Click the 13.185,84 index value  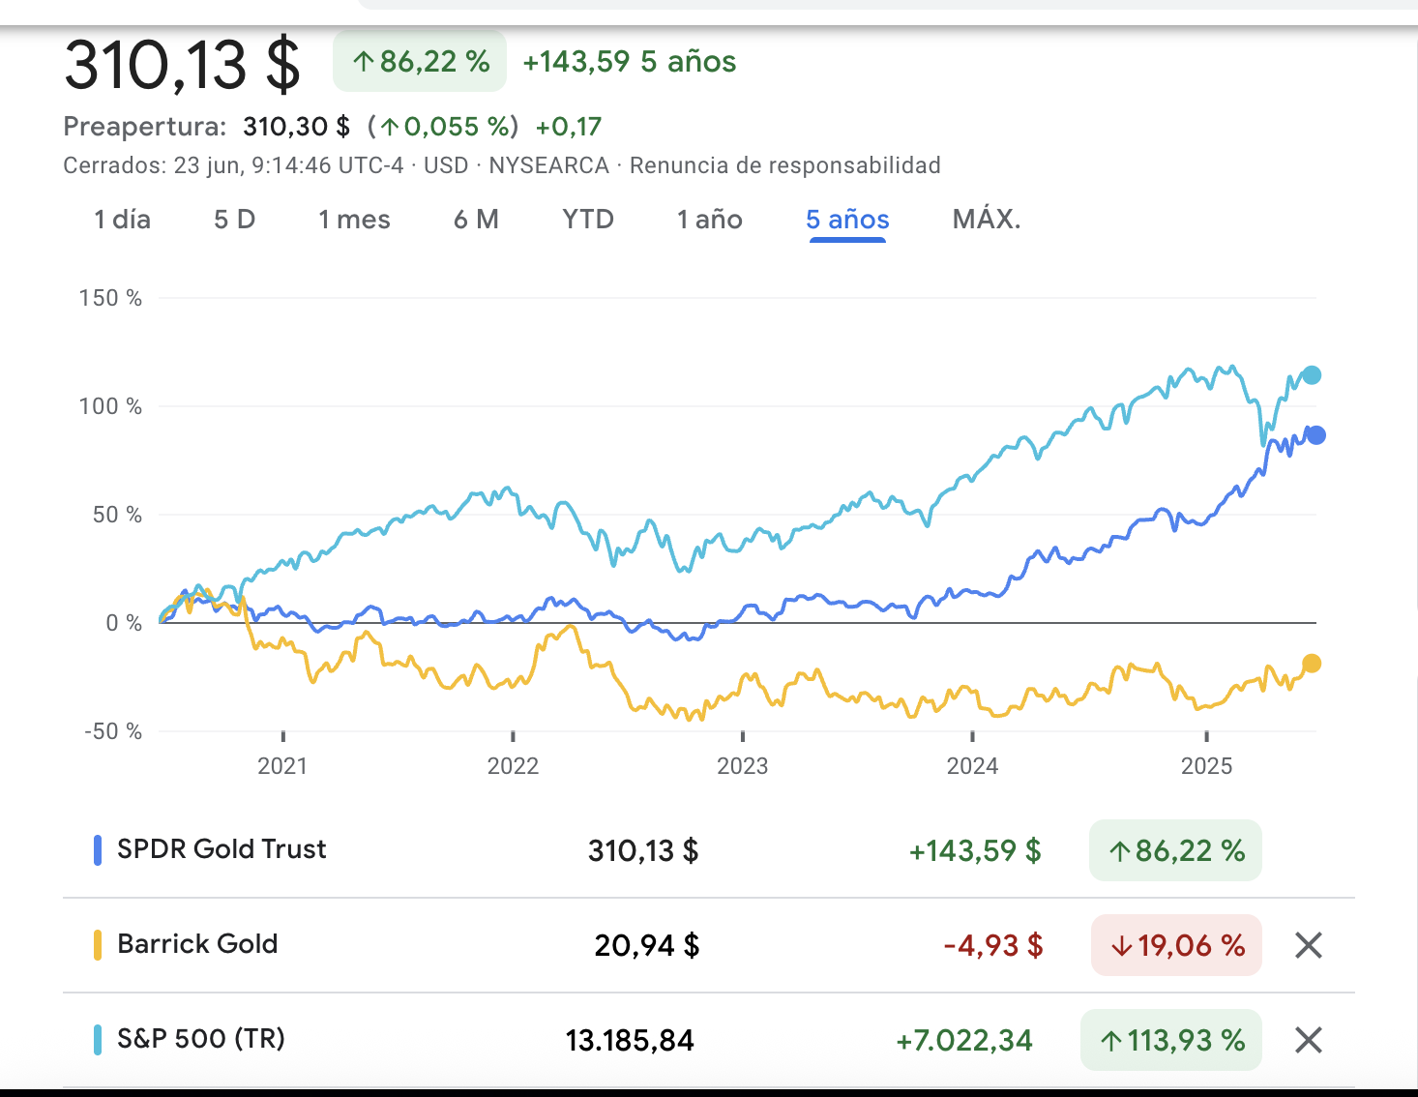[x=630, y=1041]
